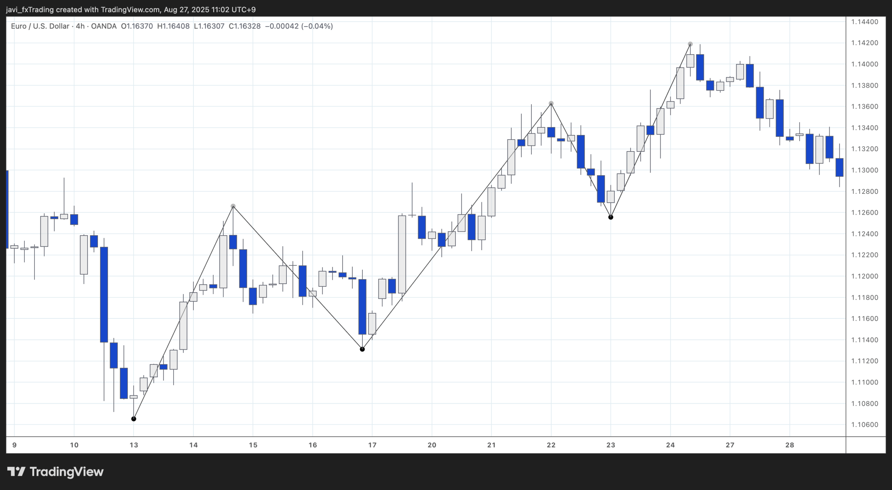The image size is (892, 490).
Task: Click the black pivot dot below the 13 low
Action: pyautogui.click(x=134, y=419)
